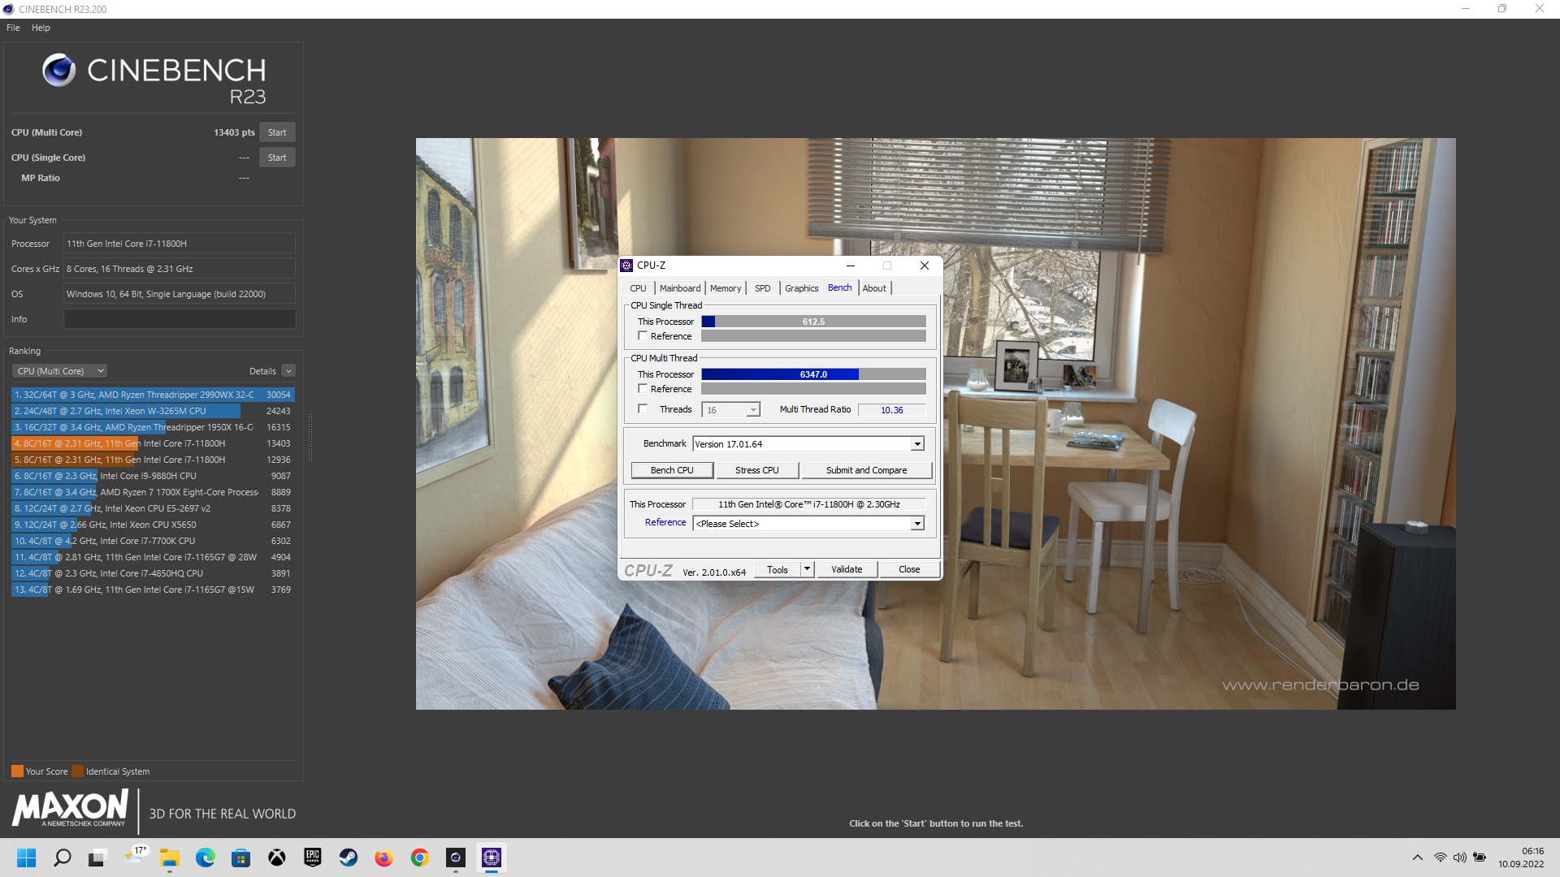1560x877 pixels.
Task: Launch File Explorer from taskbar
Action: (169, 858)
